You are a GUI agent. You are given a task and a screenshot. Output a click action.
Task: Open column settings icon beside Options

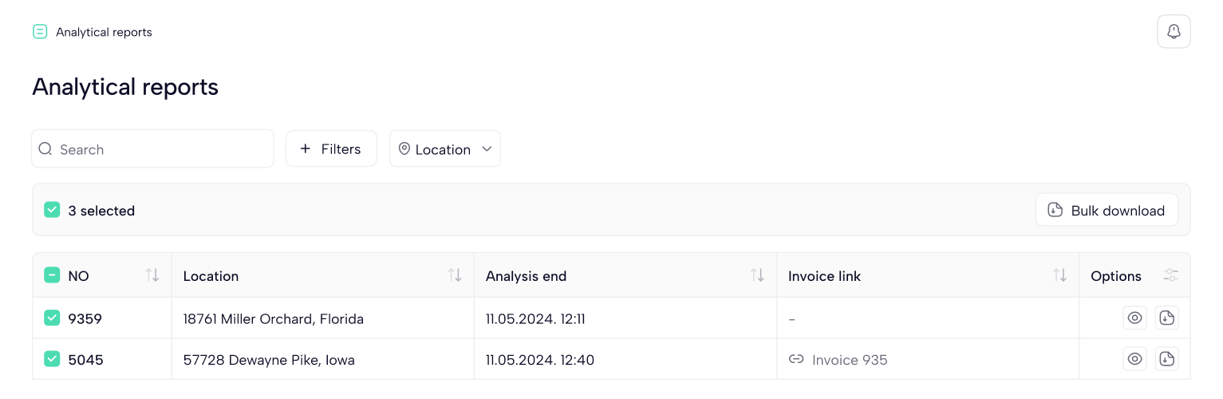coord(1170,275)
